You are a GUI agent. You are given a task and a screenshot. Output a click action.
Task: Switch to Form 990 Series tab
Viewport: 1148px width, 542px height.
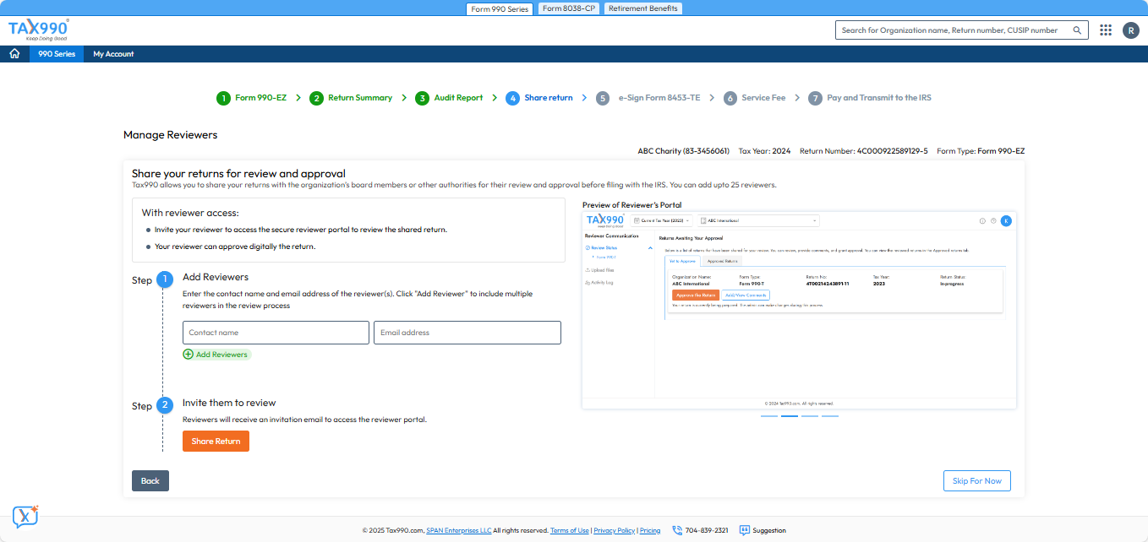tap(500, 8)
